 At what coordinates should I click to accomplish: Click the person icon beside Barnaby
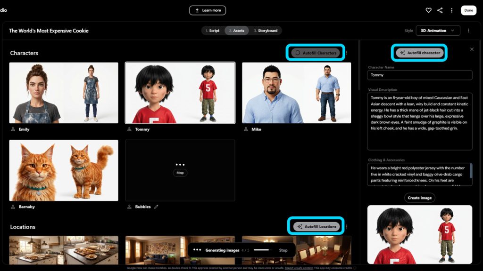[x=13, y=207]
